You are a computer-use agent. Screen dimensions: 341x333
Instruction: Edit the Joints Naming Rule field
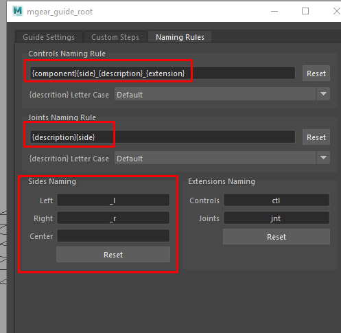point(163,137)
